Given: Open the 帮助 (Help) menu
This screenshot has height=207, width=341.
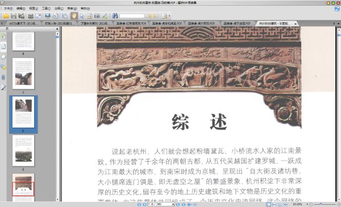Looking at the screenshot, I should [85, 9].
